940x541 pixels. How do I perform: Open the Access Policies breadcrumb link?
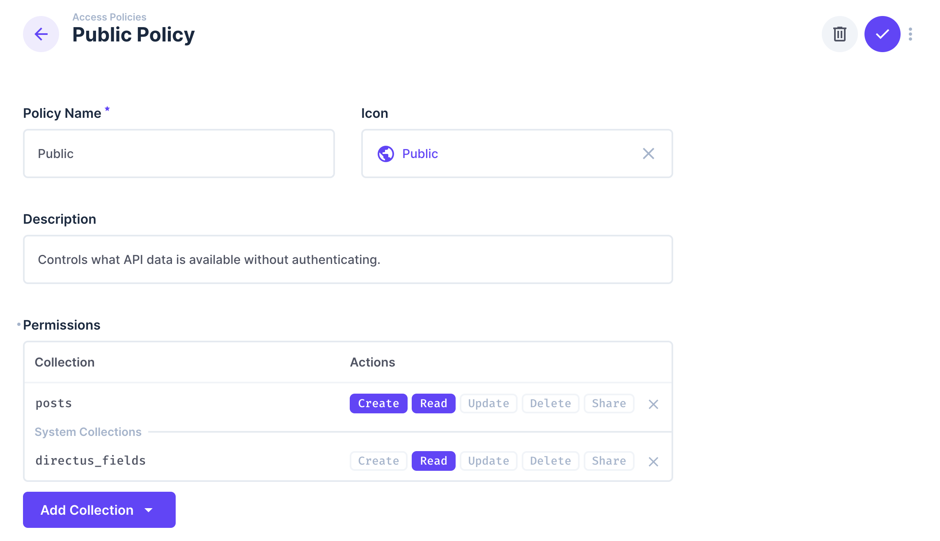[x=109, y=17]
